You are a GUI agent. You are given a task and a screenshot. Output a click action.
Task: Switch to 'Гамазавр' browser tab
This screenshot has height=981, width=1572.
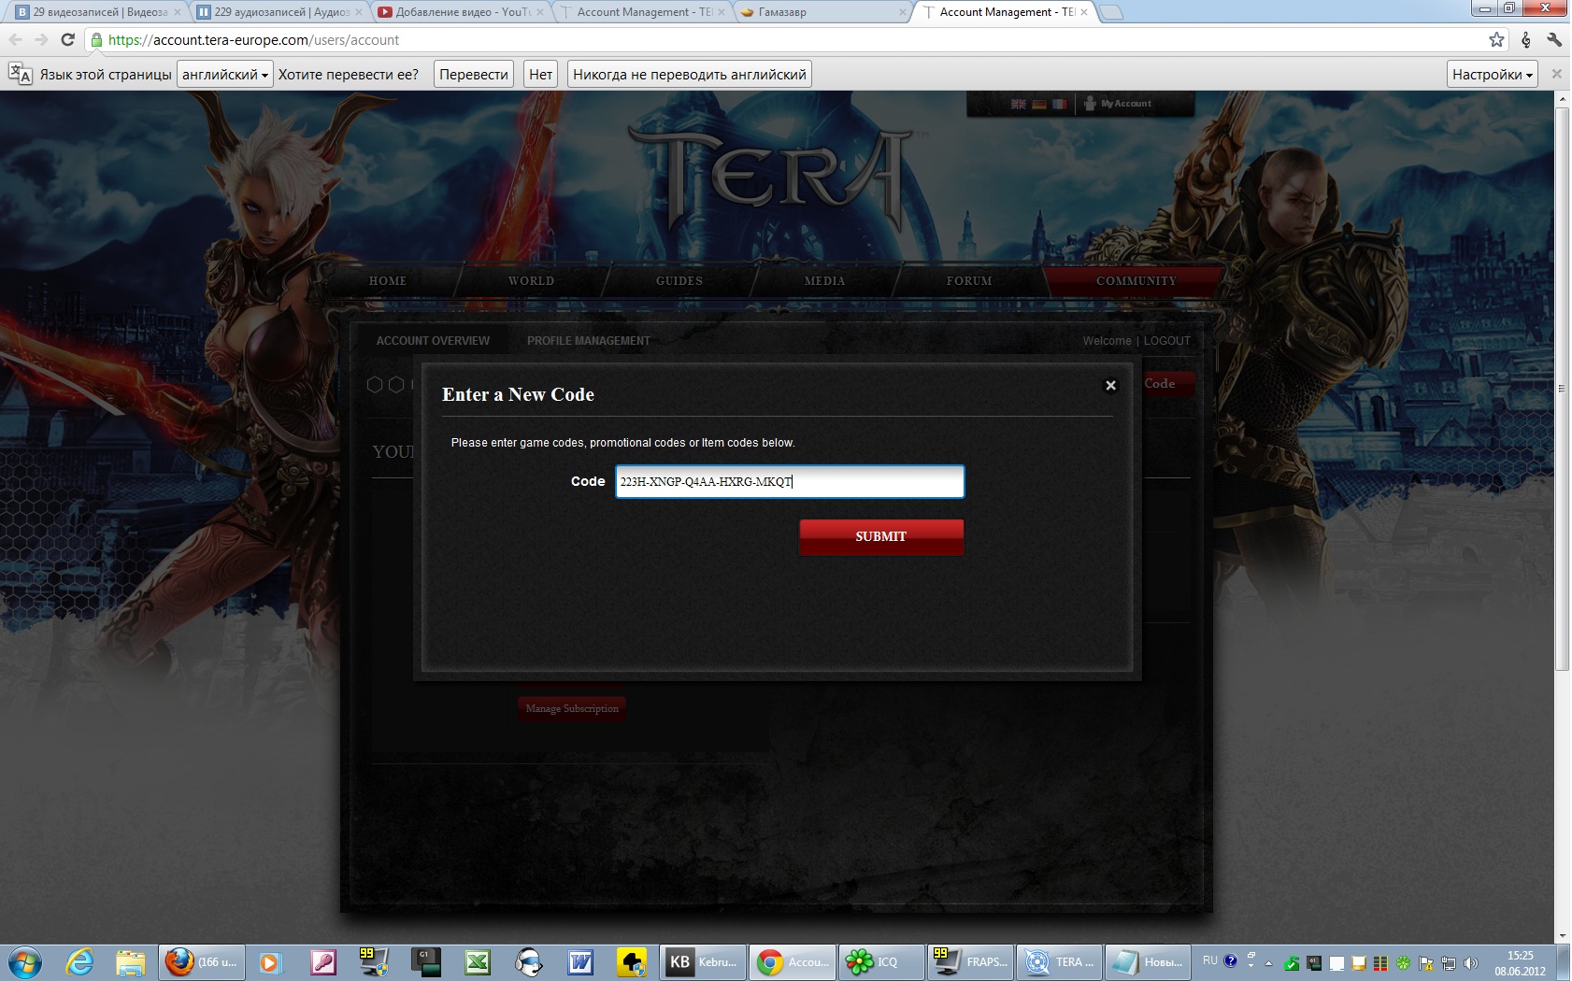[x=822, y=12]
